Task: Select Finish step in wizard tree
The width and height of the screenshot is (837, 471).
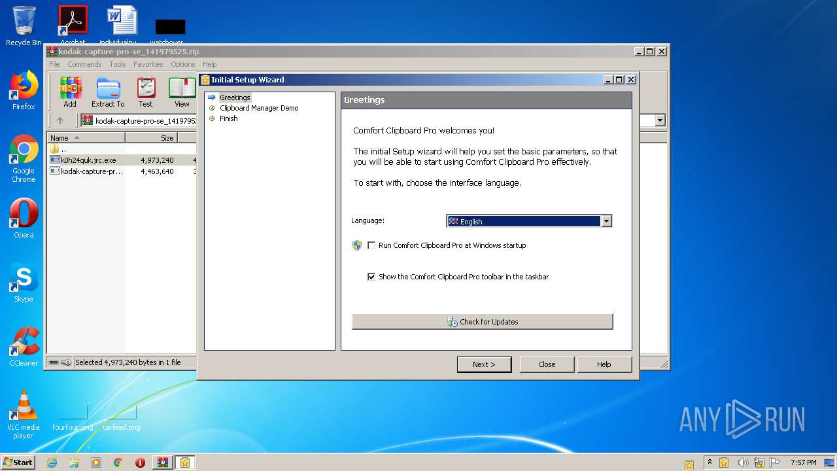Action: tap(229, 118)
